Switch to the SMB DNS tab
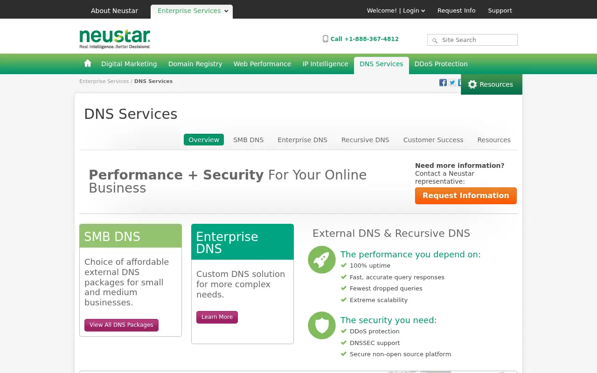Screen dimensions: 597x373 pos(249,140)
